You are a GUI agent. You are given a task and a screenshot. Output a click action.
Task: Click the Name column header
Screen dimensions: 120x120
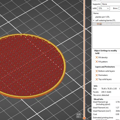click(96, 13)
